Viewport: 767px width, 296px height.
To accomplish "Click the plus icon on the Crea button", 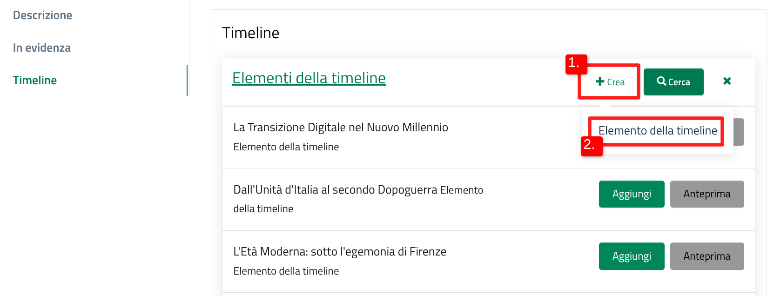I will coord(600,81).
